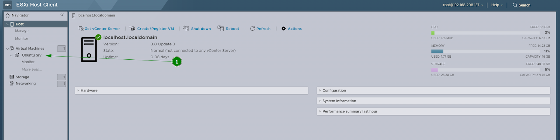Click the Networking icon in Navigator
This screenshot has width=560, height=140.
(x=12, y=83)
